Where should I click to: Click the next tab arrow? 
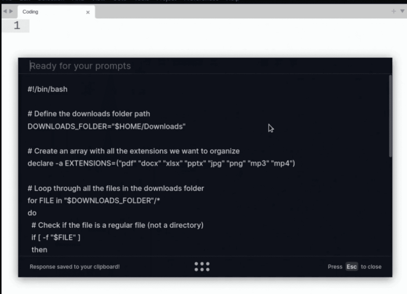[11, 12]
